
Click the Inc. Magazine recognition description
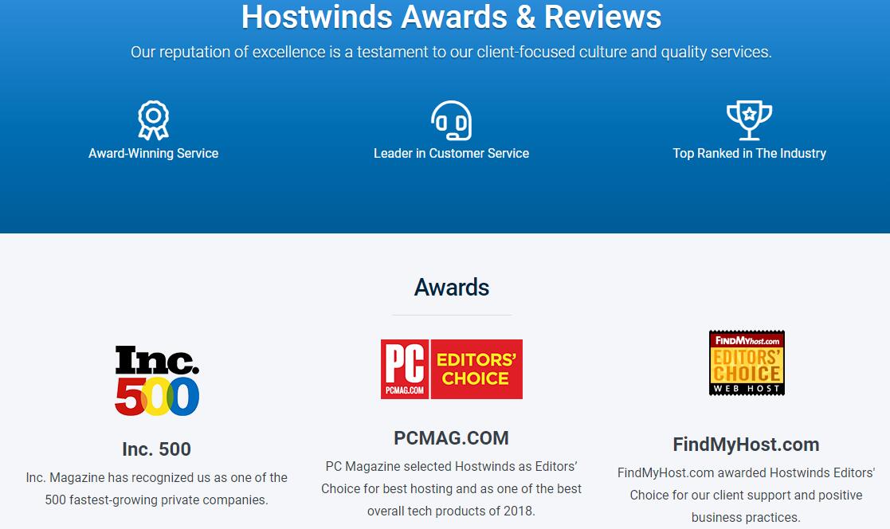(x=157, y=488)
